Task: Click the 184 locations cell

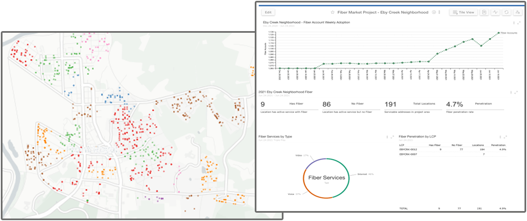Action: [482, 149]
